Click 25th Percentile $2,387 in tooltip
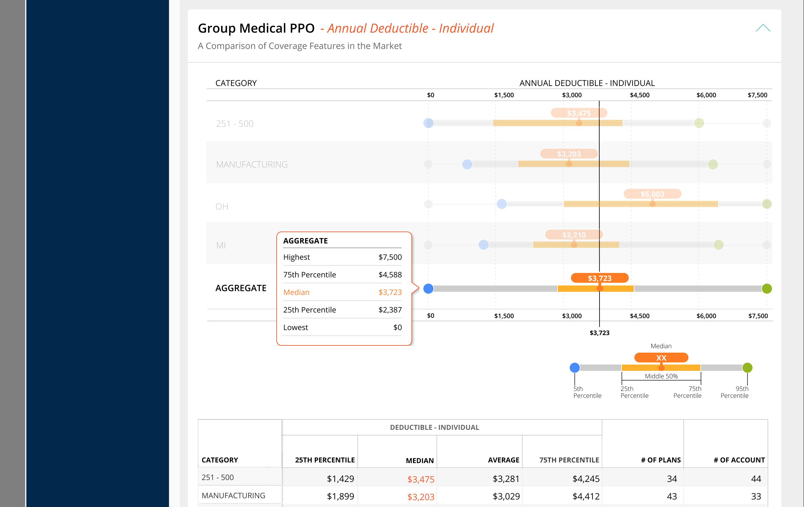Image resolution: width=804 pixels, height=507 pixels. click(x=342, y=310)
